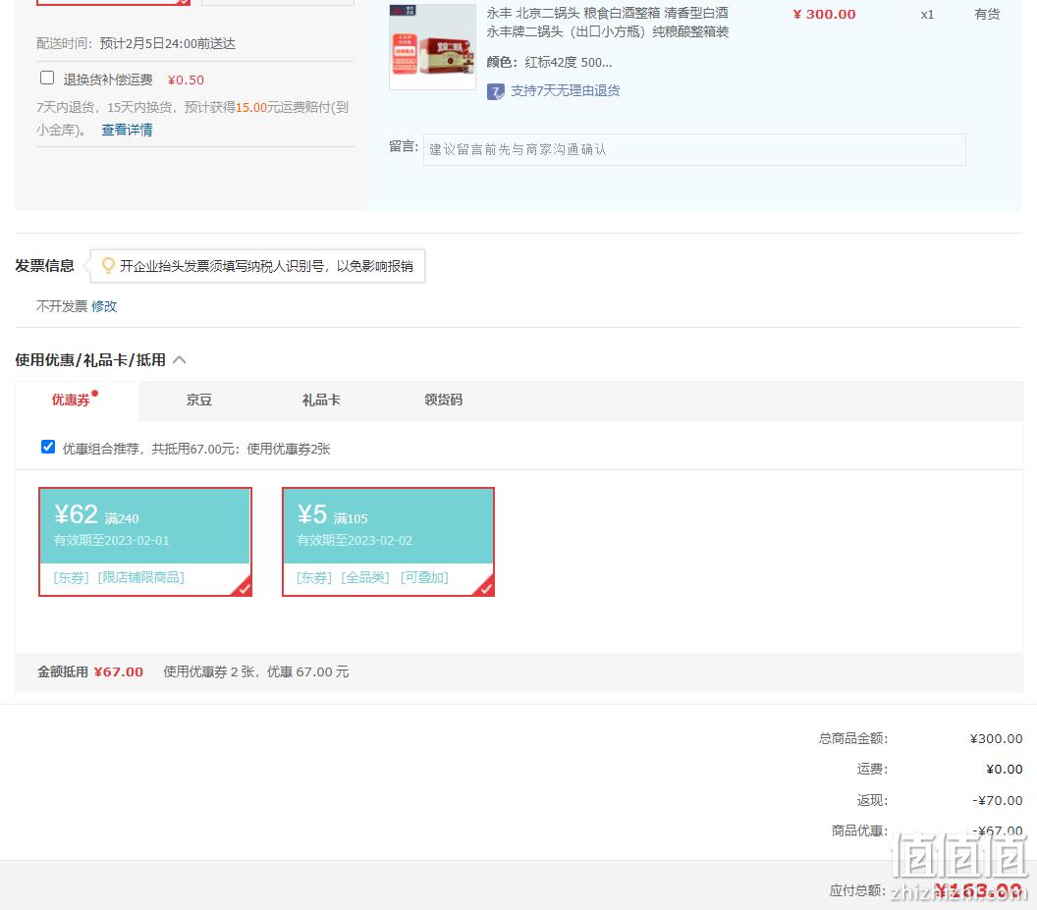Image resolution: width=1037 pixels, height=910 pixels.
Task: Switch to the 领货码 tab
Action: [444, 401]
